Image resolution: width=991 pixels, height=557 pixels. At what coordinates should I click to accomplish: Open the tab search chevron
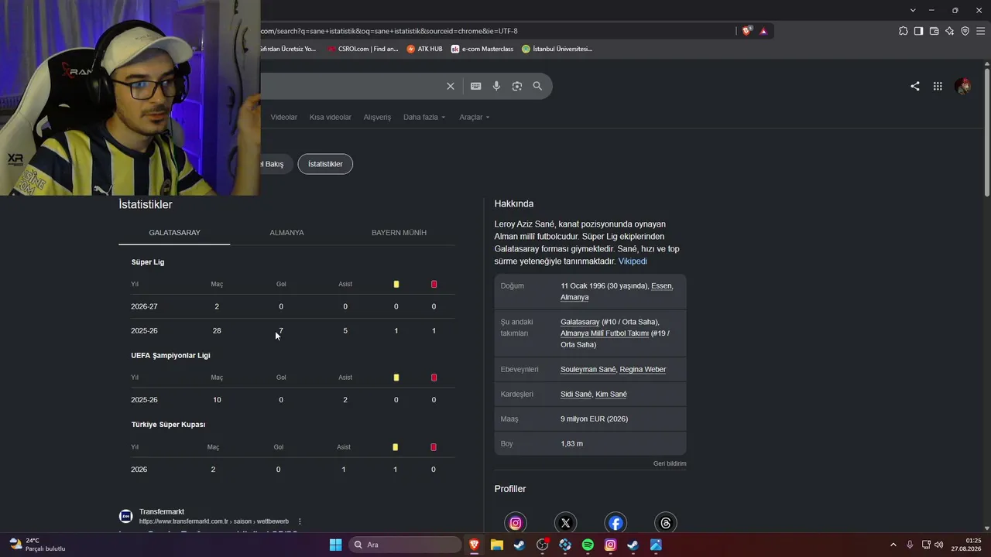tap(914, 10)
